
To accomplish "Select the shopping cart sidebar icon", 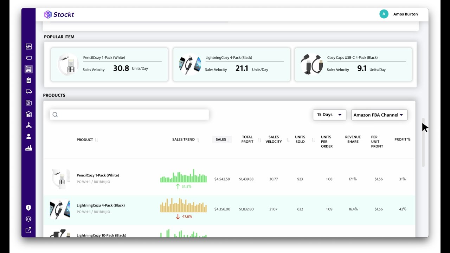I will (28, 69).
